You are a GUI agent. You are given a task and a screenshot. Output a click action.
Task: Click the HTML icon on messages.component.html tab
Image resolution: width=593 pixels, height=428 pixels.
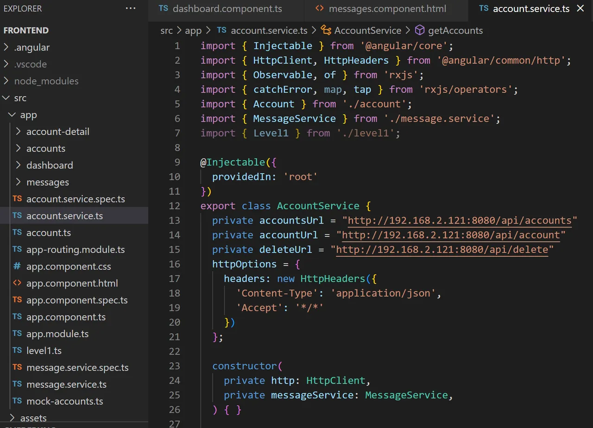point(320,9)
